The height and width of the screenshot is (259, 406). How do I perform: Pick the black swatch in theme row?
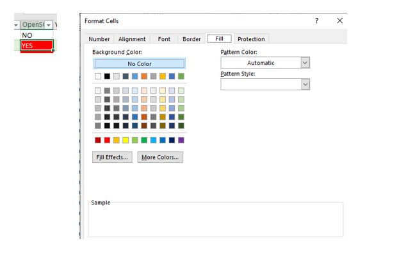coord(107,76)
